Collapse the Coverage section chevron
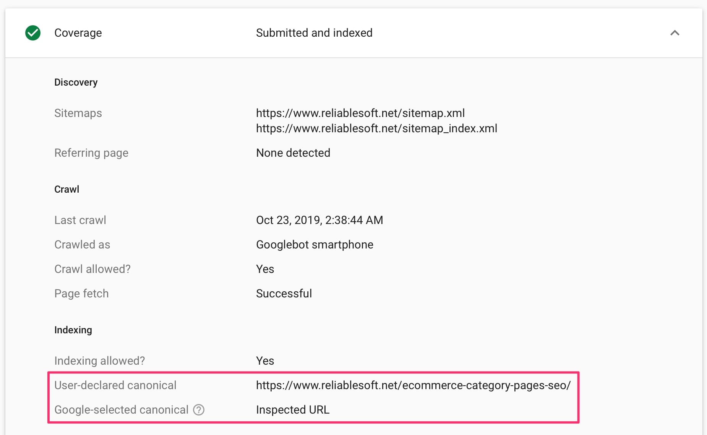Screen dimensions: 707x435 click(675, 33)
